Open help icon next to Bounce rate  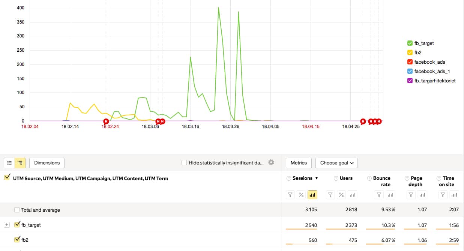369,178
